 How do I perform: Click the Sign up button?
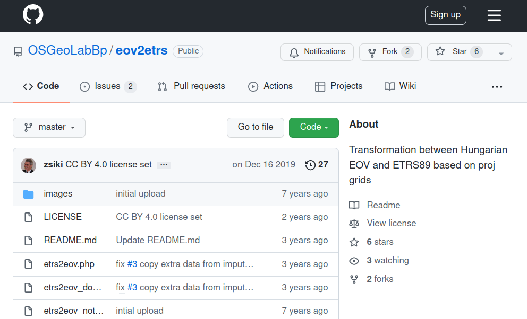(x=445, y=15)
